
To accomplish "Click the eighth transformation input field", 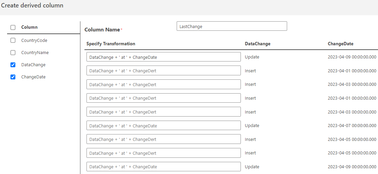I will tap(163, 153).
